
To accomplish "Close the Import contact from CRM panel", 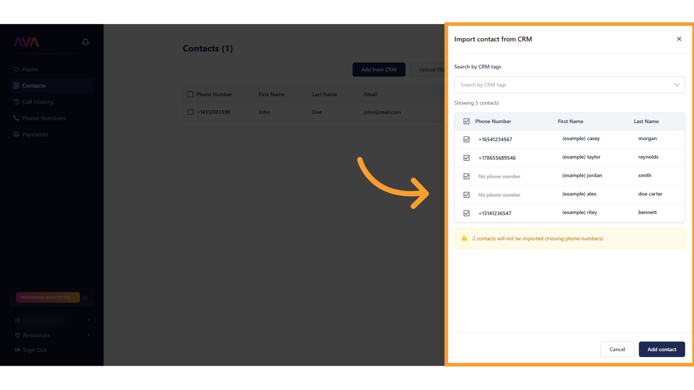I will point(679,39).
